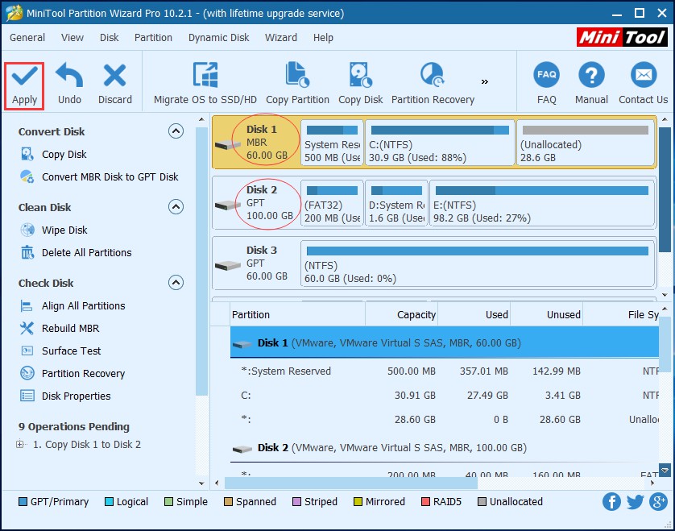Select Disk 1 MBR 60.00 GB in disk map
675x531 pixels.
(x=257, y=143)
